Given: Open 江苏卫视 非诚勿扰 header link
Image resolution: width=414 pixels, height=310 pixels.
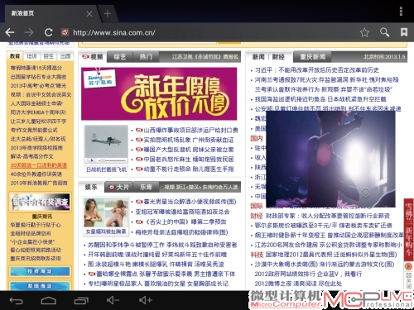Looking at the screenshot, I should [205, 57].
